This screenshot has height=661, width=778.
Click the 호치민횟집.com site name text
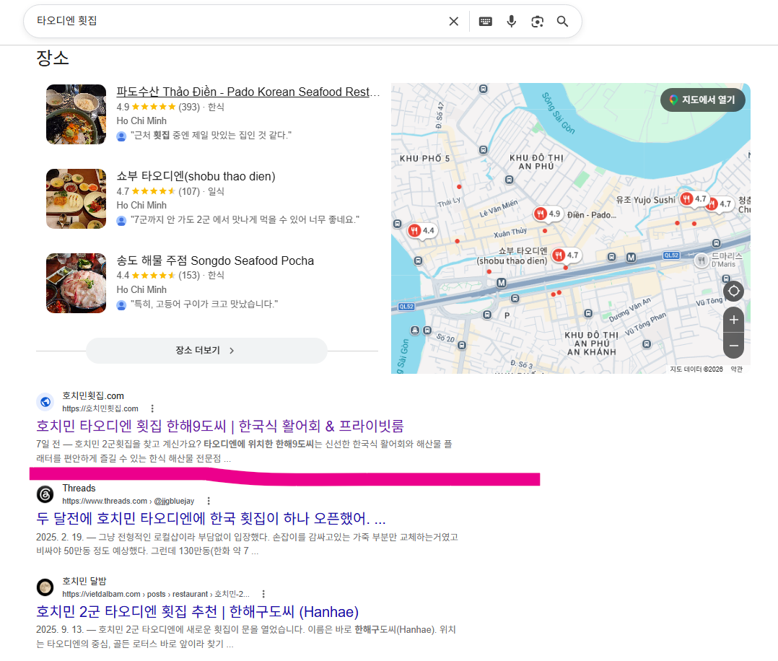click(93, 396)
